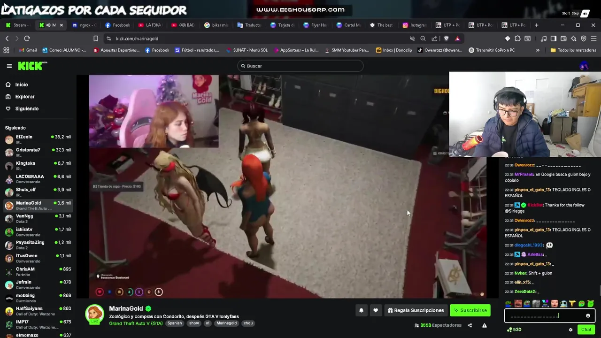
Task: Open PayasitaZing's channel in the following list
Action: point(38,245)
